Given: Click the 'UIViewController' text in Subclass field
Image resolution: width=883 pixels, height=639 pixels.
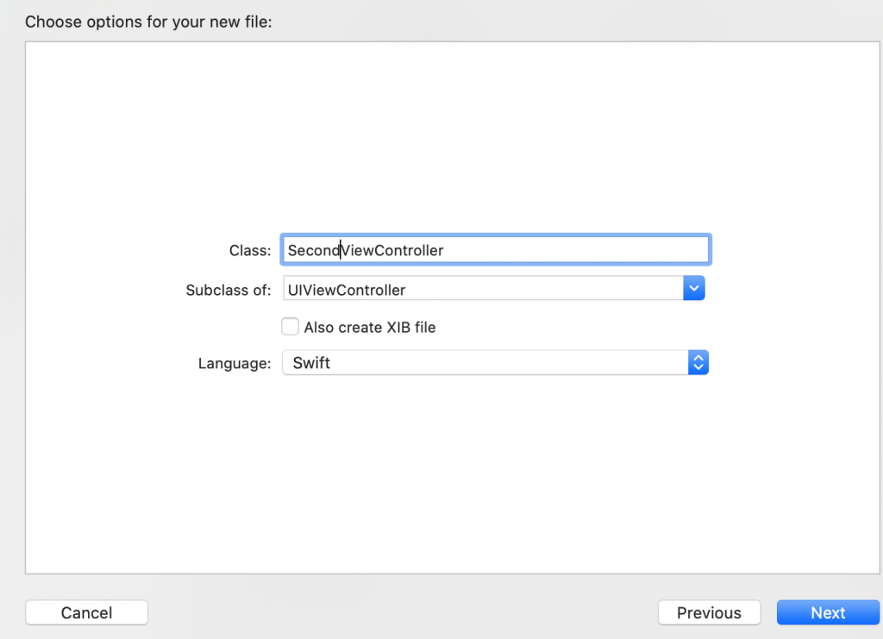Looking at the screenshot, I should [348, 290].
